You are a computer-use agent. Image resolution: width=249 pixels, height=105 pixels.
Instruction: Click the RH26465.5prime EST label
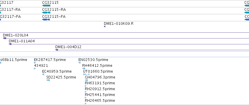click(x=100, y=101)
